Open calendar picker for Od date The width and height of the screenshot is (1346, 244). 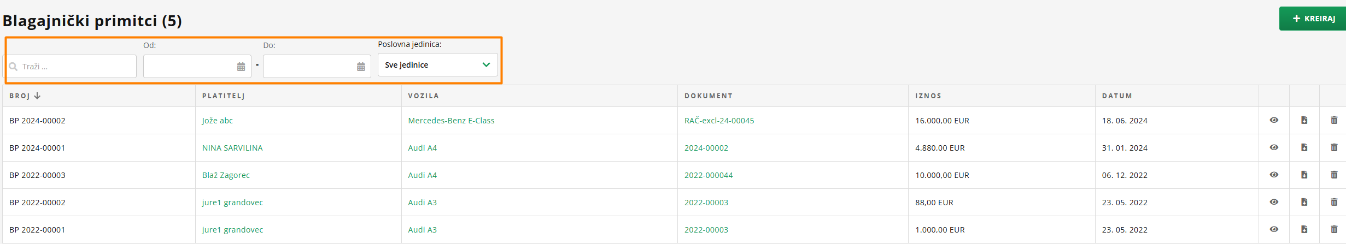tap(241, 67)
